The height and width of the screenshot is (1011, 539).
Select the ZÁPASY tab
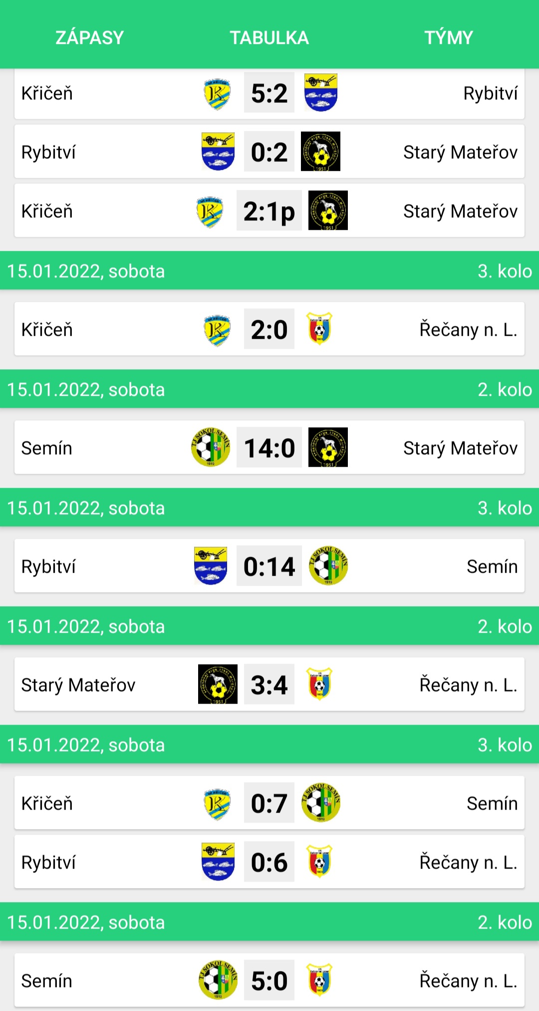(89, 37)
